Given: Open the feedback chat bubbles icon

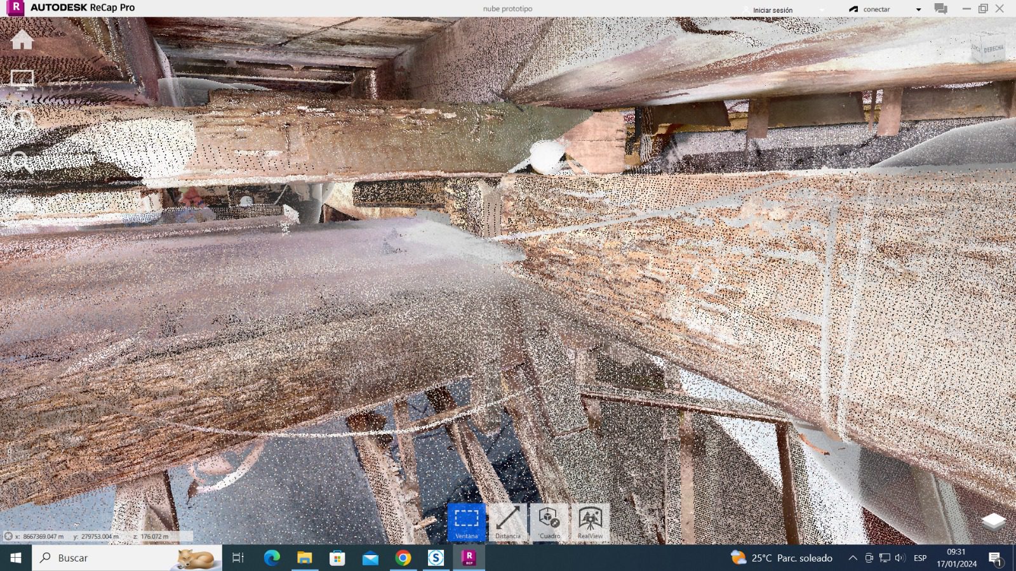Looking at the screenshot, I should pos(940,9).
